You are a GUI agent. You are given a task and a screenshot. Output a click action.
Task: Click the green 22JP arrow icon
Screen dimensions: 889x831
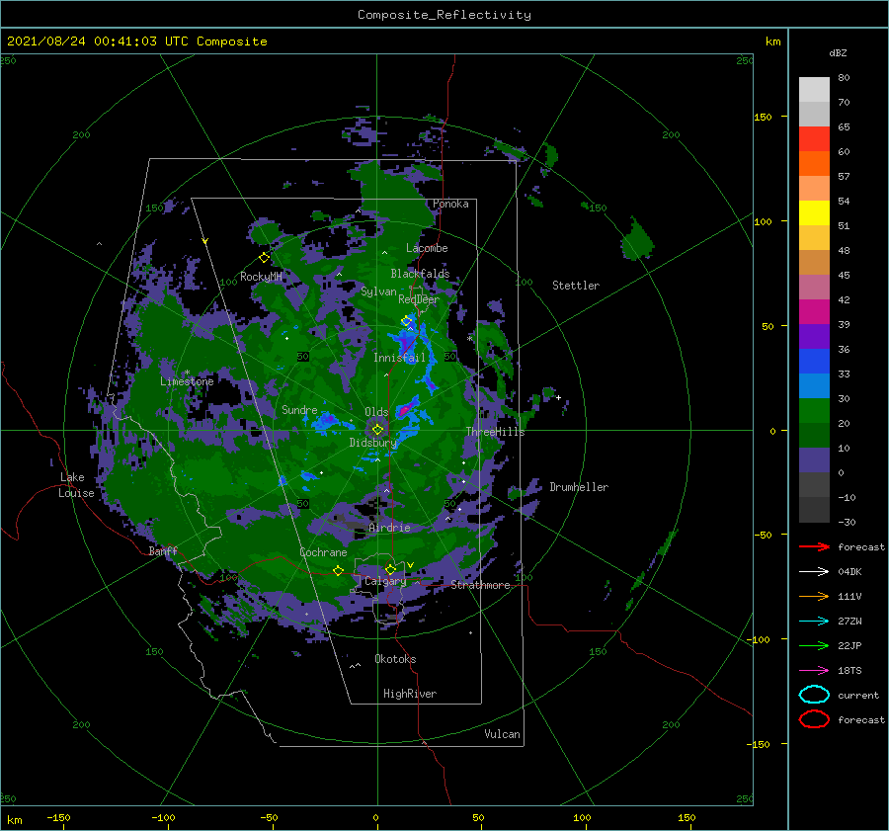point(814,645)
